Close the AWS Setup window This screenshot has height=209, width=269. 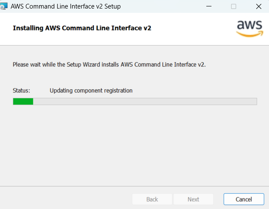point(258,6)
